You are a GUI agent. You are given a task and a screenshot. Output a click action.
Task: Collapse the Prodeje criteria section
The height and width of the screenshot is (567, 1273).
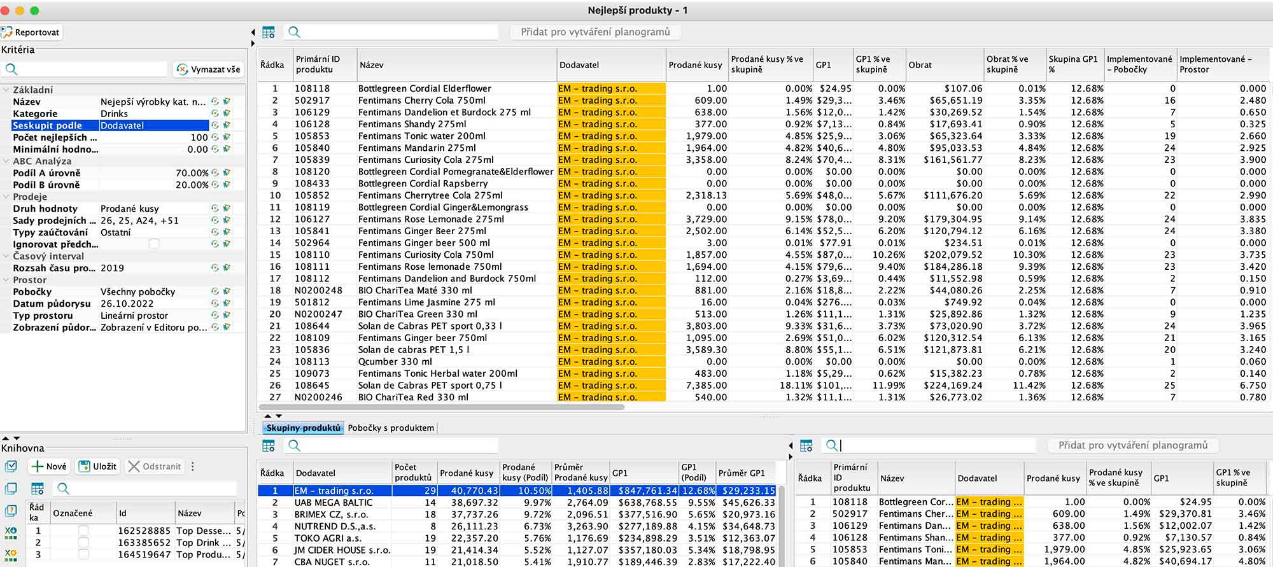coord(6,197)
